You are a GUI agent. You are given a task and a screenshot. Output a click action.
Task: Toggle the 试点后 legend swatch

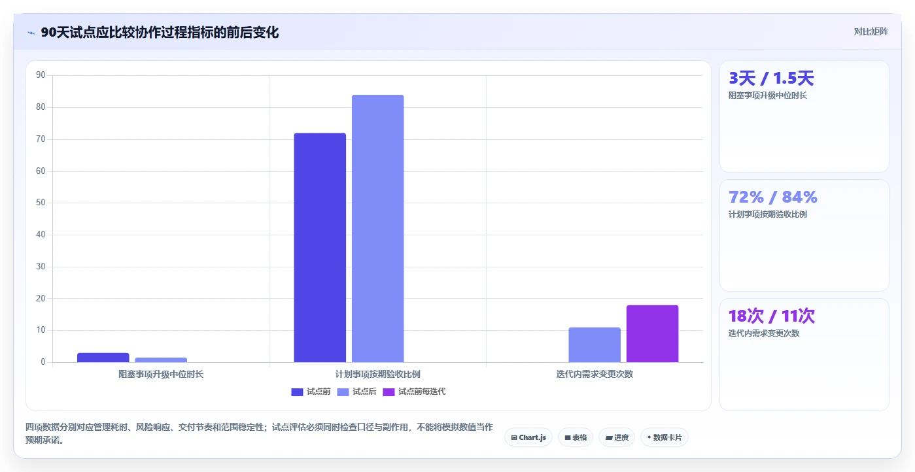tap(343, 392)
